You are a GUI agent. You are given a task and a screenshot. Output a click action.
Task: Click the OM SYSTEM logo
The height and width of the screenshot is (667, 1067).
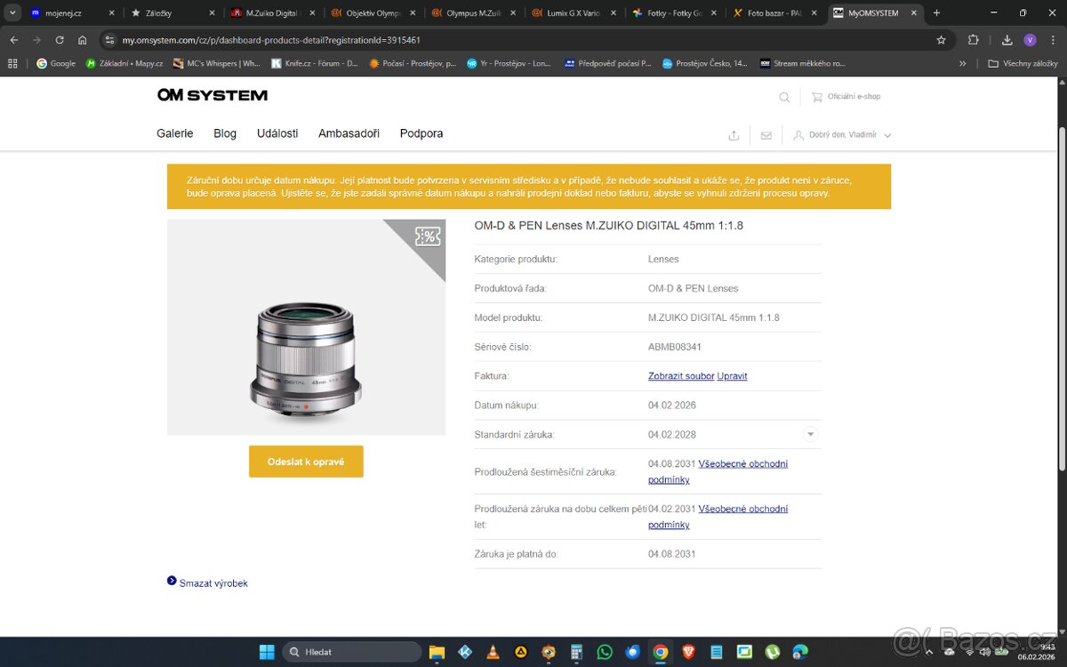coord(213,95)
